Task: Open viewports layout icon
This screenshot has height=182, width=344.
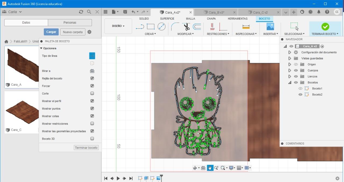Action: pos(247,168)
